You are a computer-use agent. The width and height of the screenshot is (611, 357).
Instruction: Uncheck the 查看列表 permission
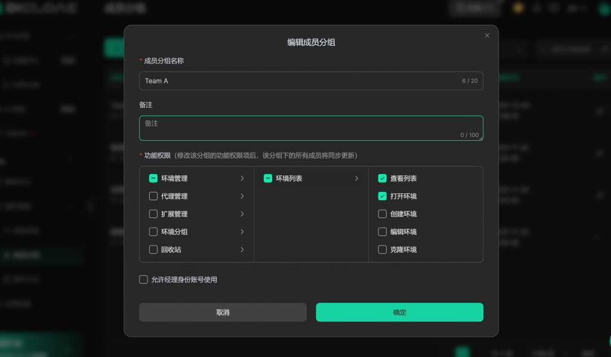pyautogui.click(x=382, y=178)
